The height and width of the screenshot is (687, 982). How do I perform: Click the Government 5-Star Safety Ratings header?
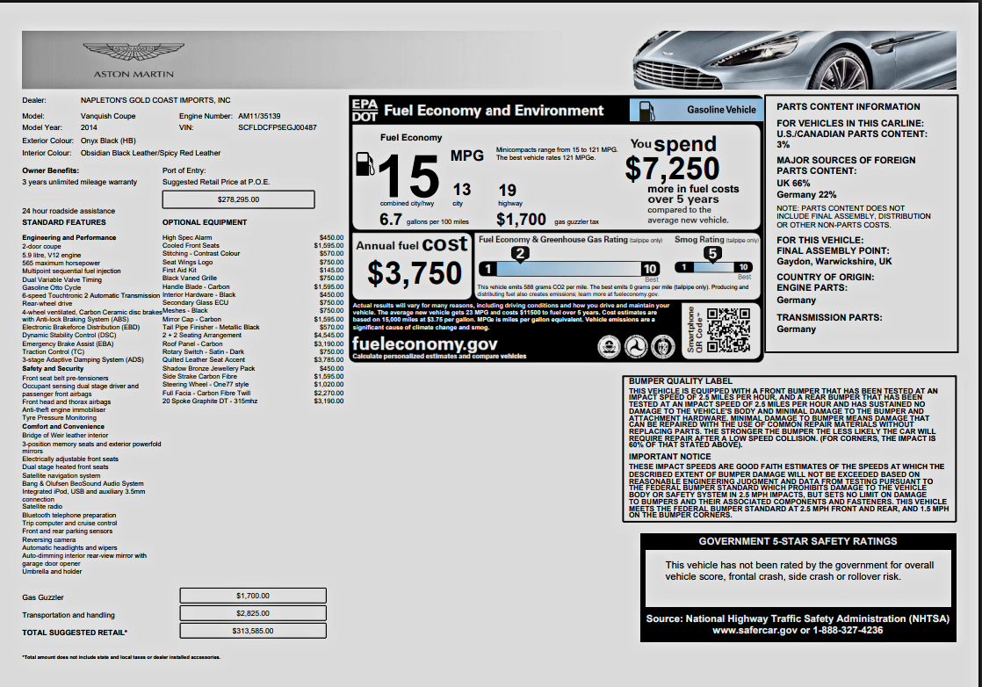coord(798,541)
